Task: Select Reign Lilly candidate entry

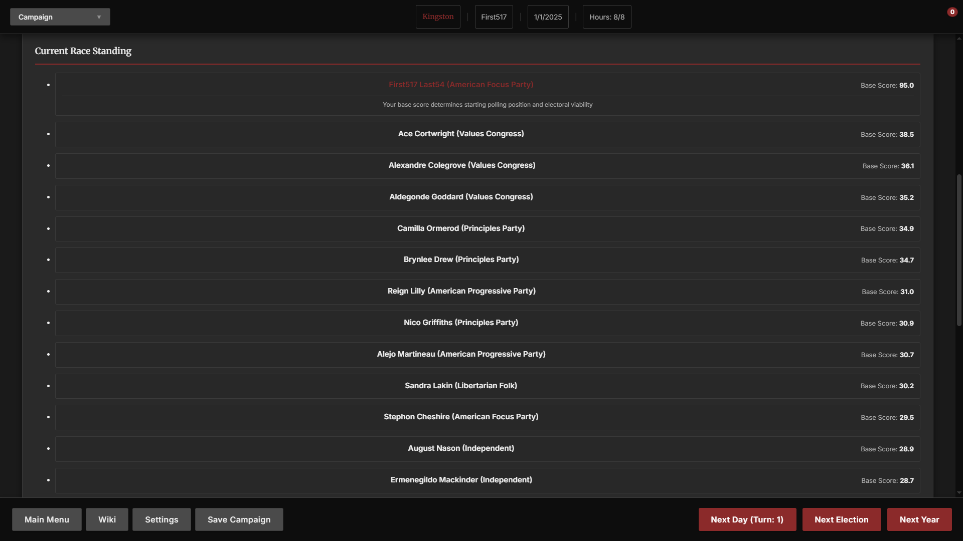Action: [461, 291]
